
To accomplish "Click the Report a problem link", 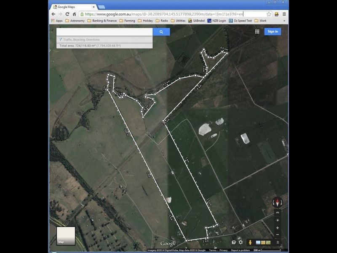I will (x=240, y=250).
